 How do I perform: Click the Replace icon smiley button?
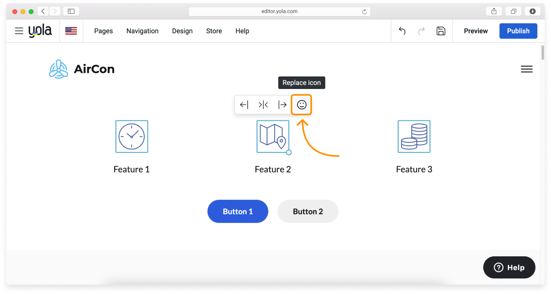coord(301,105)
